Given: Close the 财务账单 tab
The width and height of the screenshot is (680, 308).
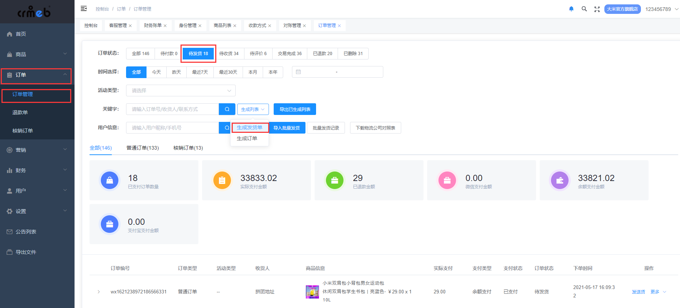Looking at the screenshot, I should coord(165,26).
